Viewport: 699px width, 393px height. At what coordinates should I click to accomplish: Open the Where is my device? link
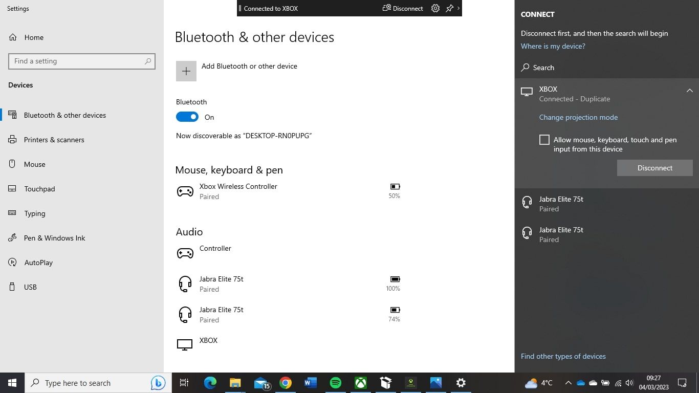coord(553,46)
